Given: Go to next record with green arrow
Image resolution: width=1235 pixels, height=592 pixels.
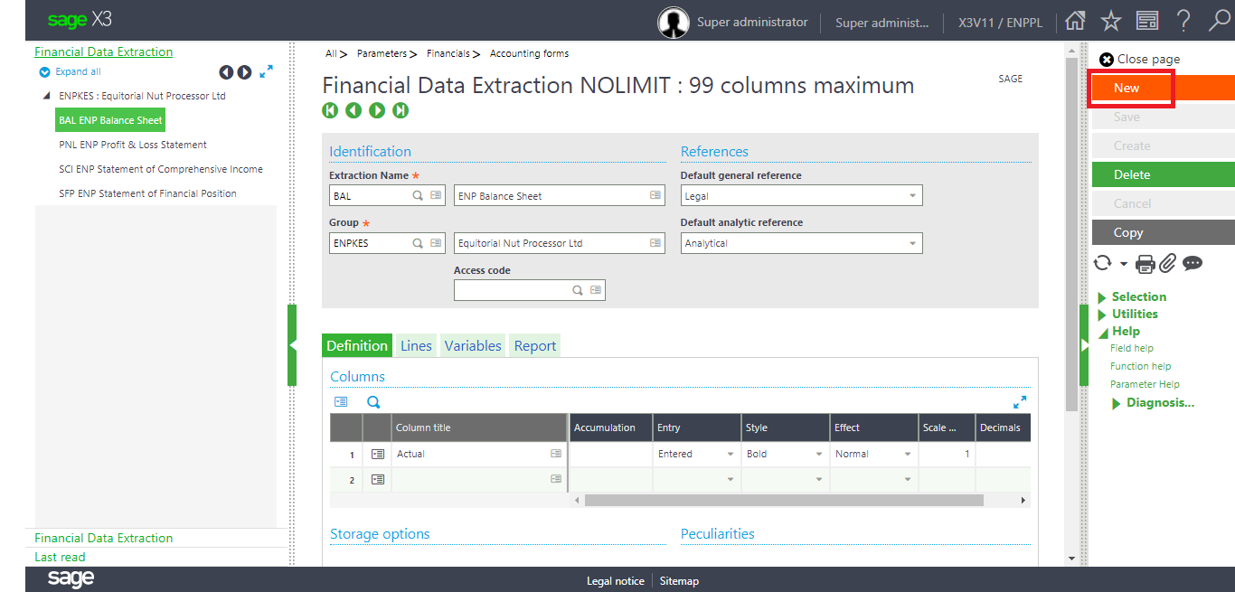Looking at the screenshot, I should click(377, 109).
